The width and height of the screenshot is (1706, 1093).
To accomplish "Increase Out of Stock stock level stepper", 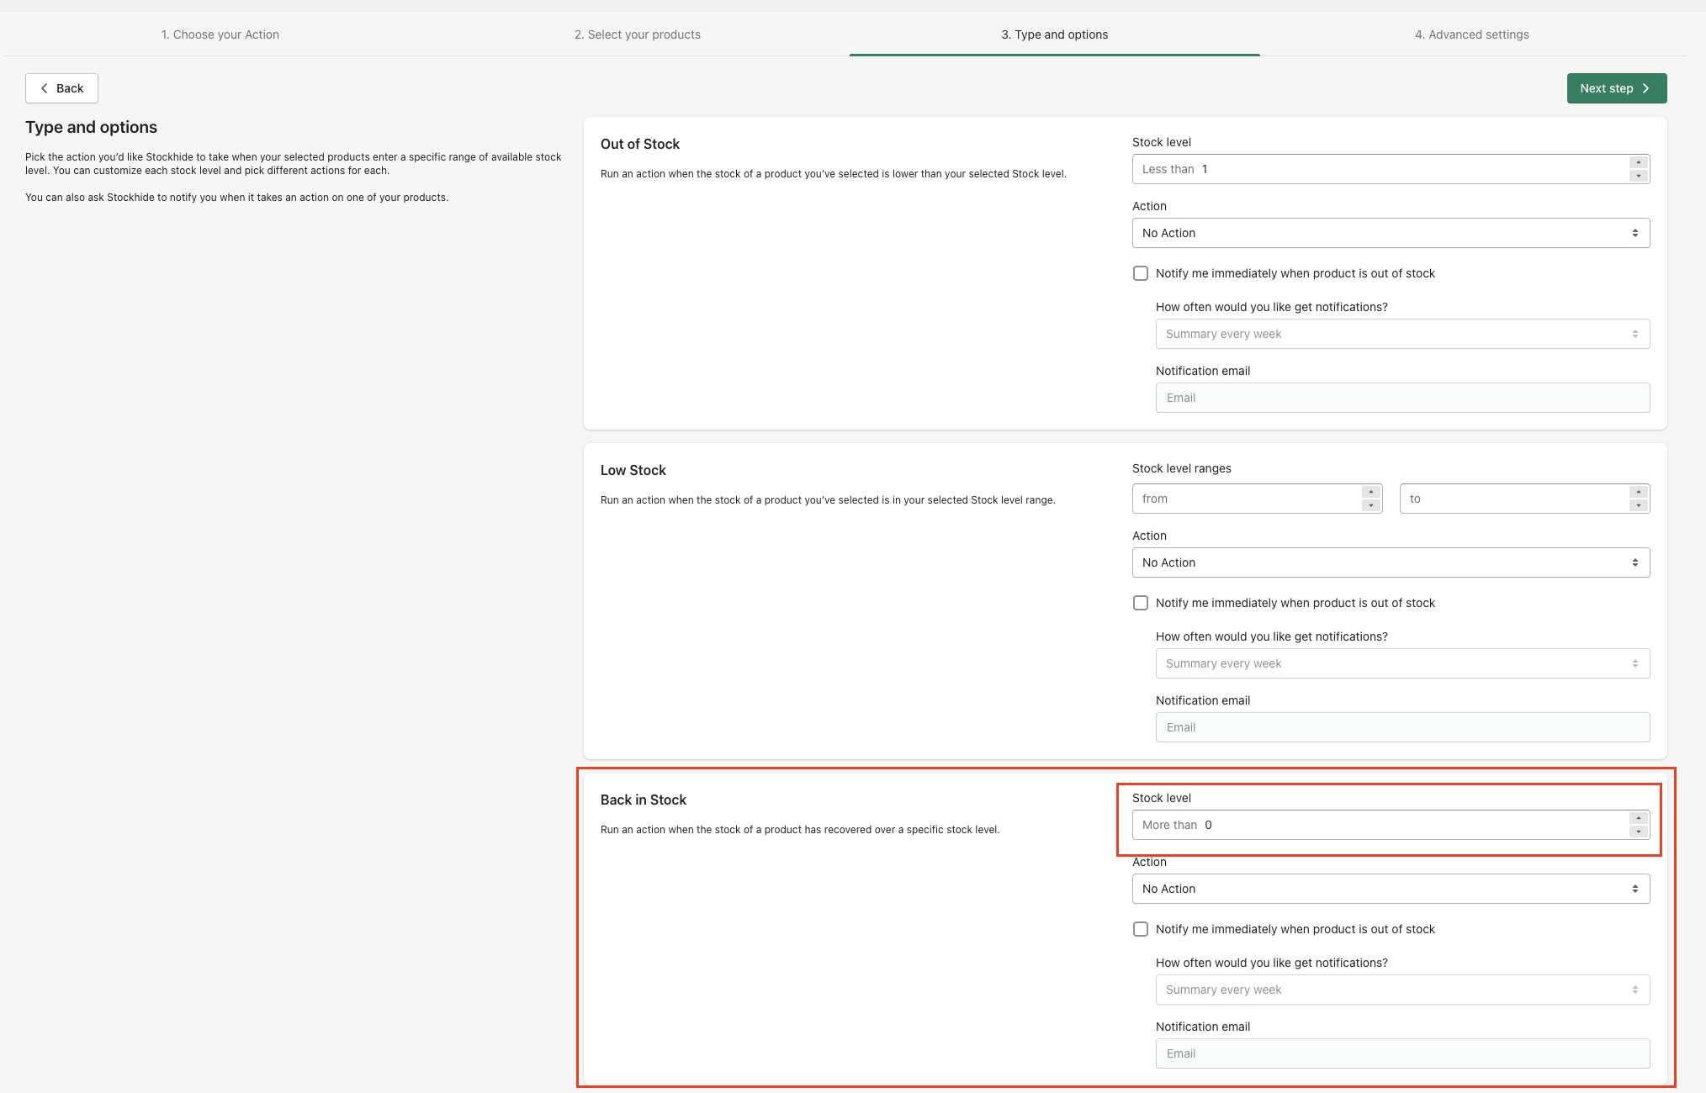I will coord(1638,162).
